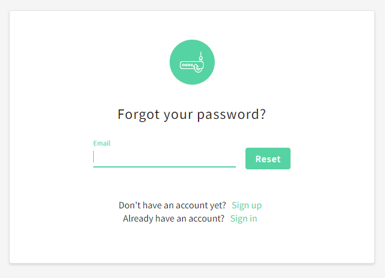The width and height of the screenshot is (385, 278).
Task: Follow the Sign in link
Action: 244,219
